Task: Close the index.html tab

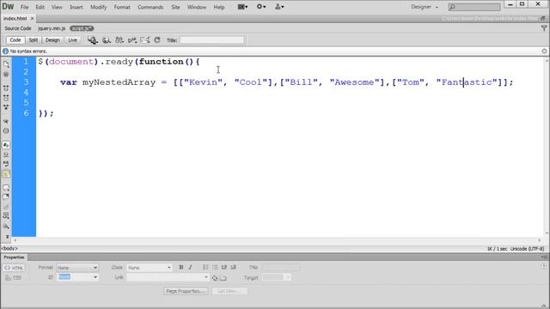Action: 32,18
